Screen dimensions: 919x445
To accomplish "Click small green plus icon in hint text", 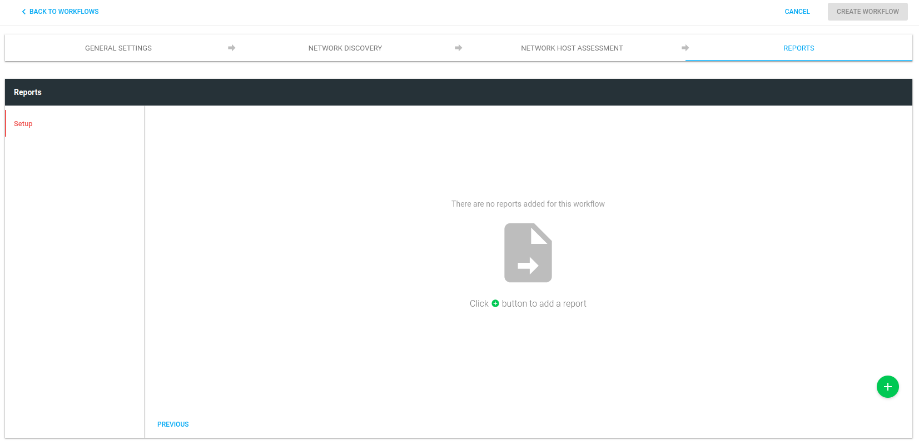I will (495, 303).
